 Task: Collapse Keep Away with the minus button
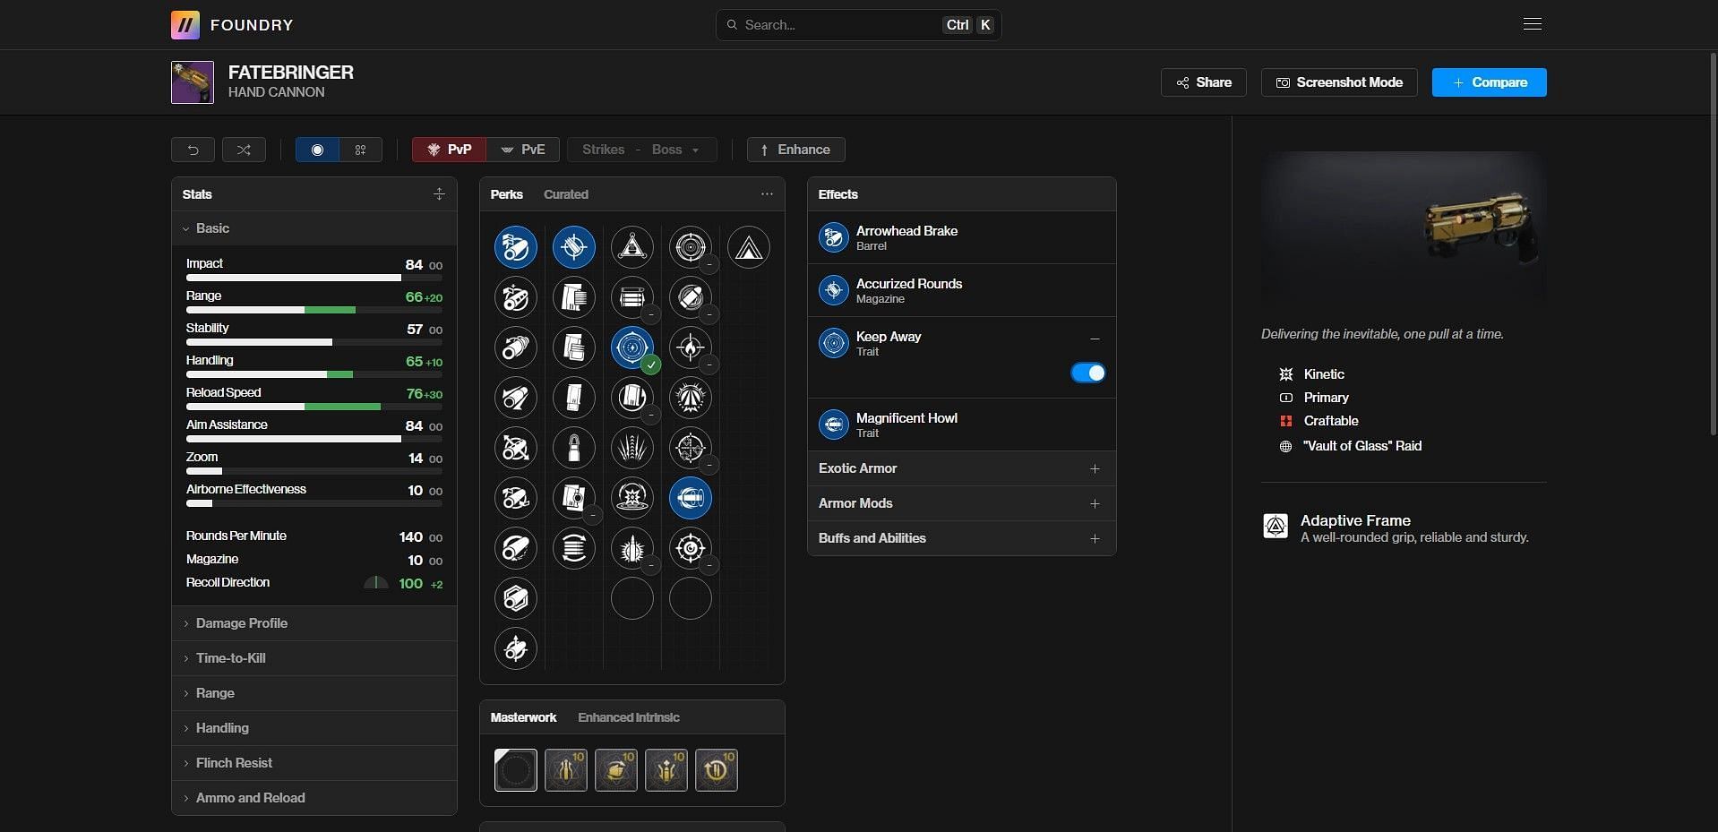[1095, 339]
